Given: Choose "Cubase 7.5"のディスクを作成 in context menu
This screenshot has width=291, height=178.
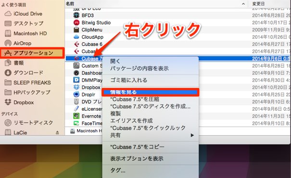Looking at the screenshot, I should point(151,107).
